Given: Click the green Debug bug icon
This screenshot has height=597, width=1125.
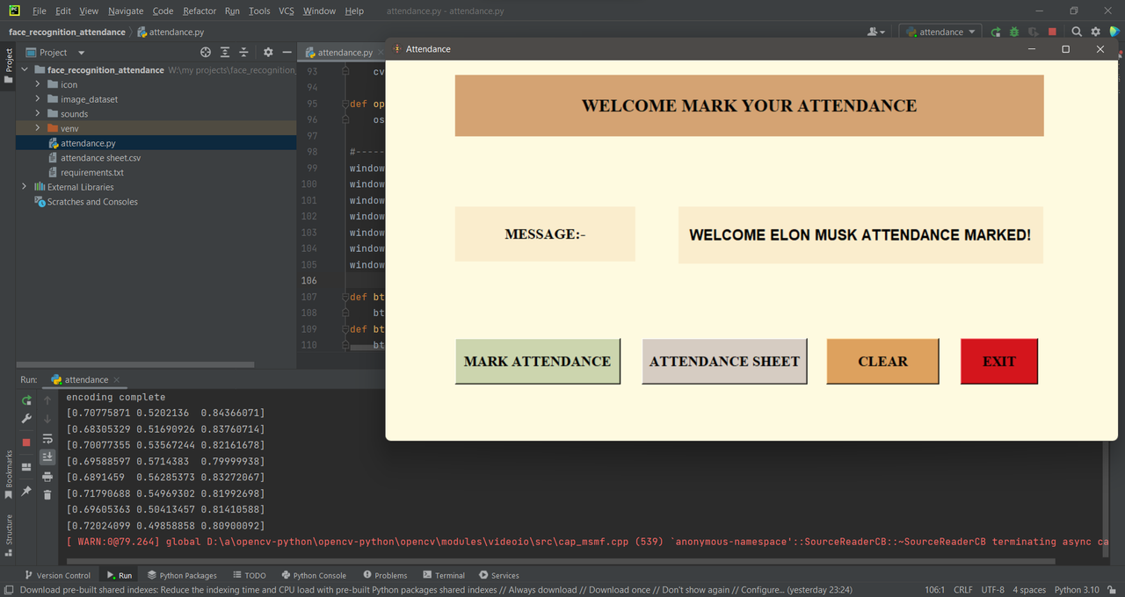Looking at the screenshot, I should click(1014, 32).
